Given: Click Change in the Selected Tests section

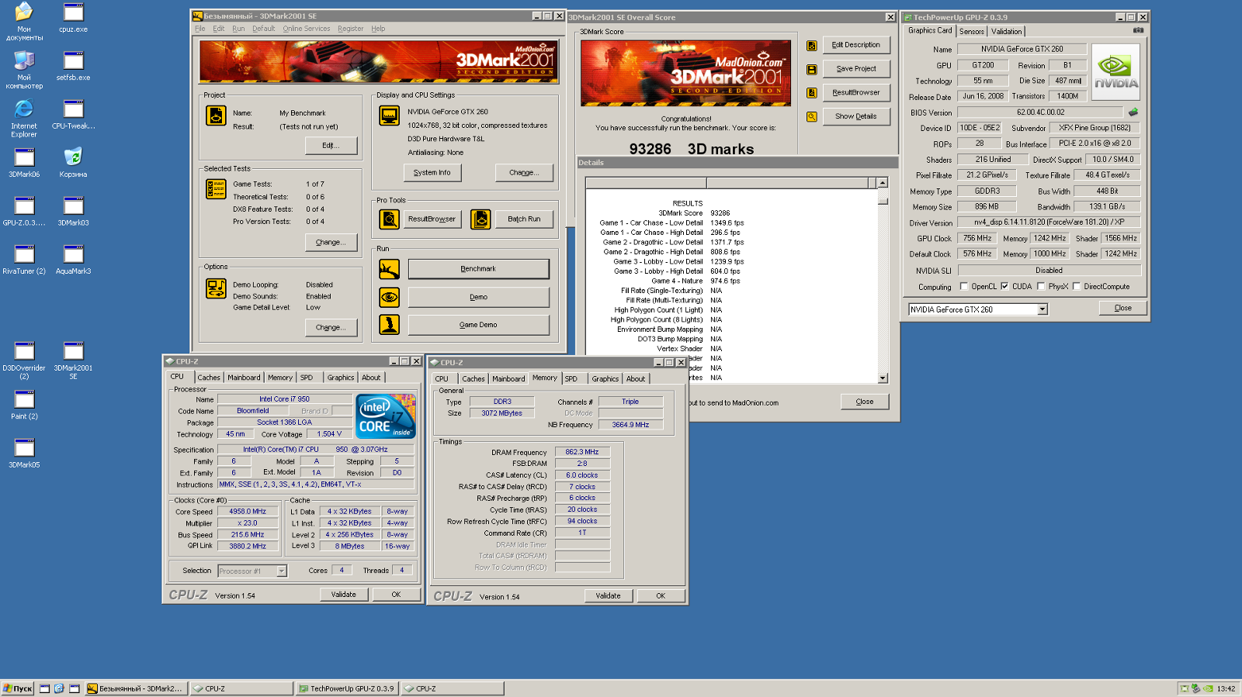Looking at the screenshot, I should tap(331, 243).
